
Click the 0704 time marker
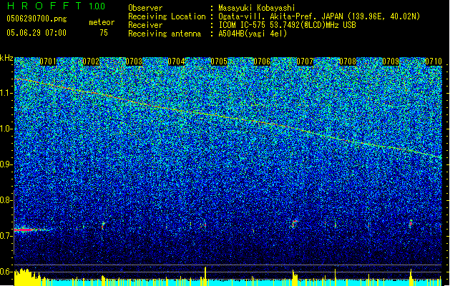176,61
